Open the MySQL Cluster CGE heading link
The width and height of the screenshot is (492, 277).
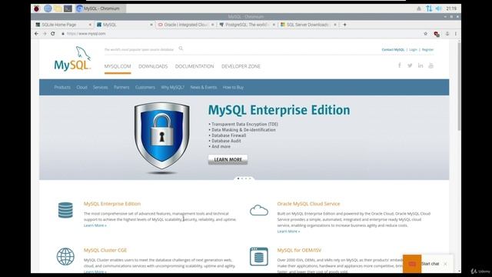[x=105, y=250]
